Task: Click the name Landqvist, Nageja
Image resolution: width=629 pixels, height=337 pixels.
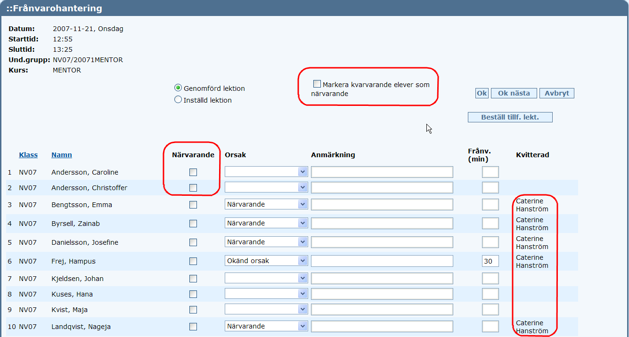Action: coord(81,327)
